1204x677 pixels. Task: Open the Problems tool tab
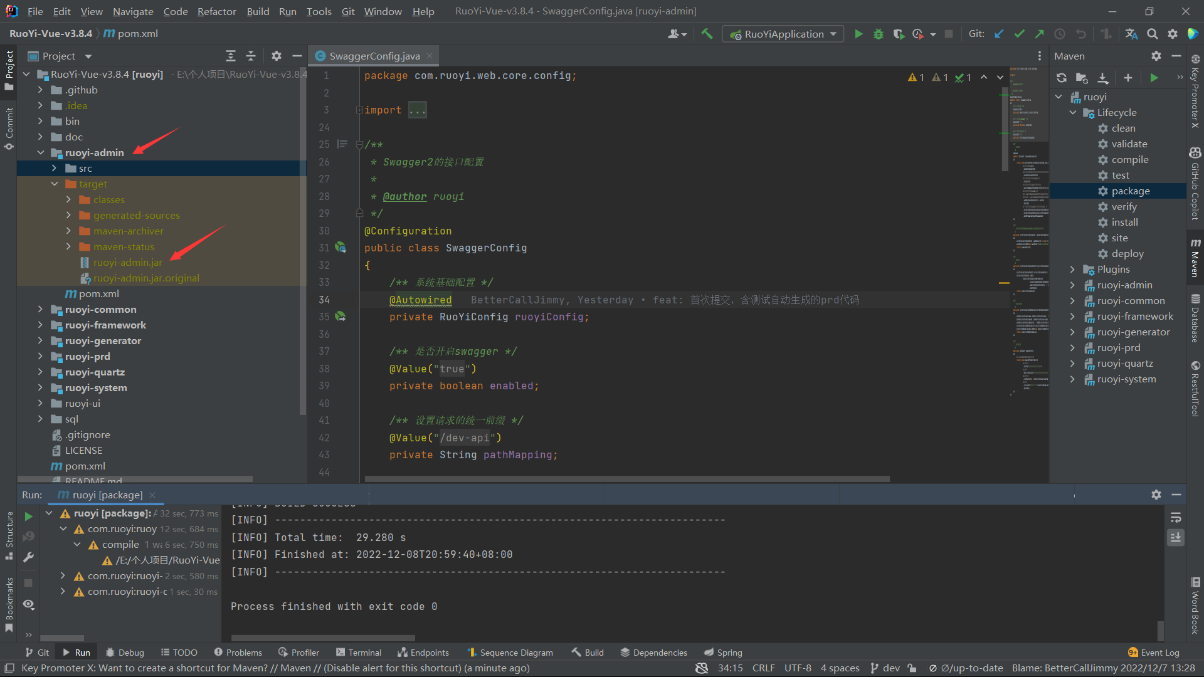pos(238,653)
